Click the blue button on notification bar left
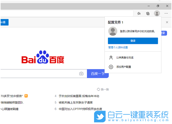The image size is (172, 124). (5, 22)
